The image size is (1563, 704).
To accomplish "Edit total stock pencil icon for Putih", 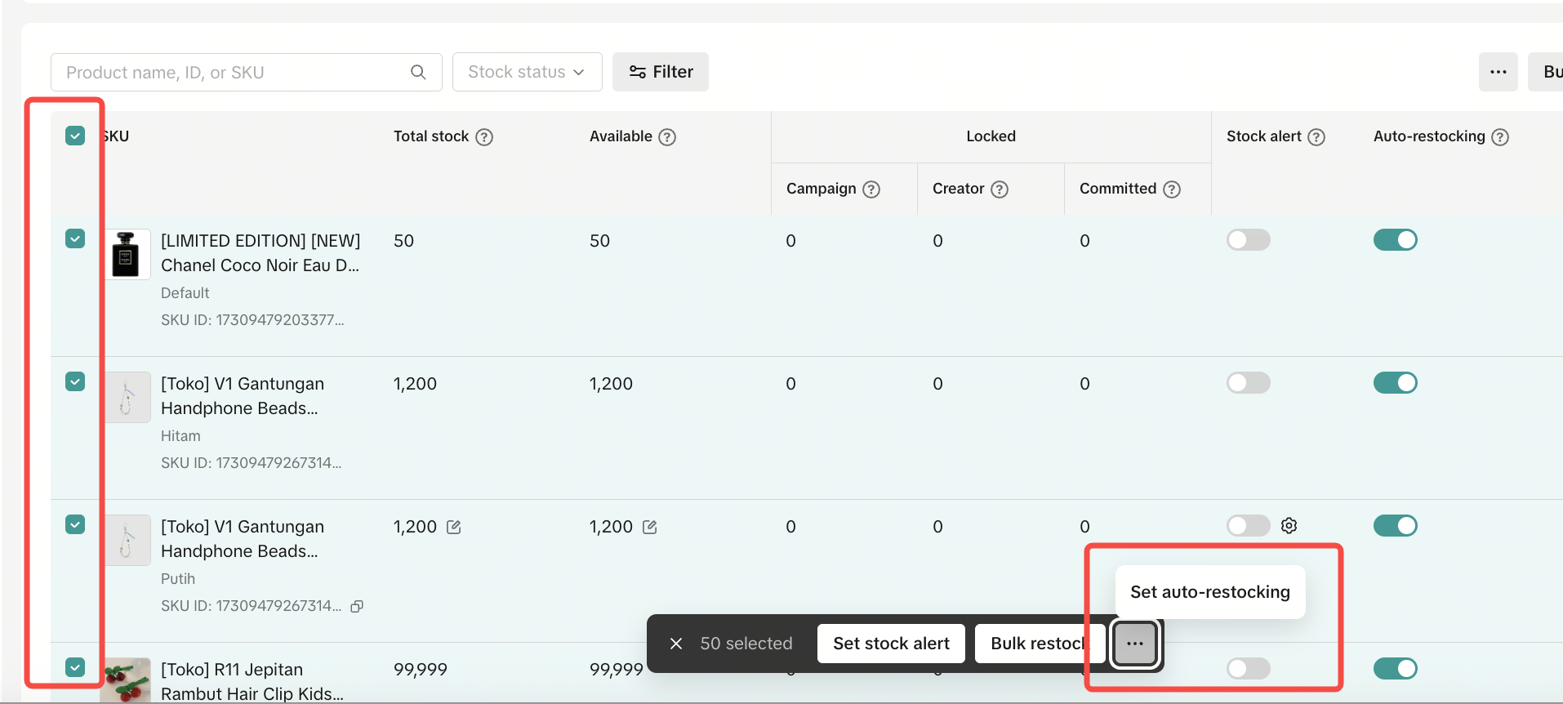I will 454,528.
